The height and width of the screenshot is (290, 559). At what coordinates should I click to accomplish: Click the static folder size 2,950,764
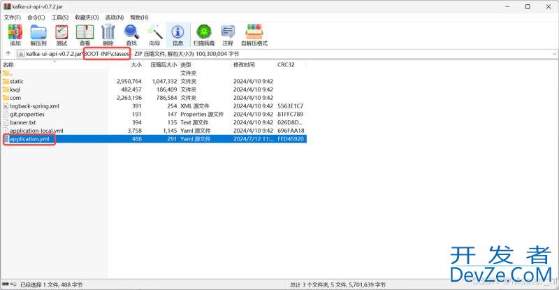coord(129,81)
